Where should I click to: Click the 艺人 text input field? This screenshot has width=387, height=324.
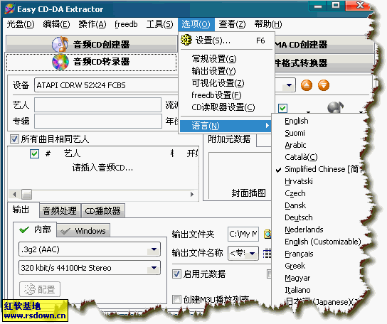[97, 104]
